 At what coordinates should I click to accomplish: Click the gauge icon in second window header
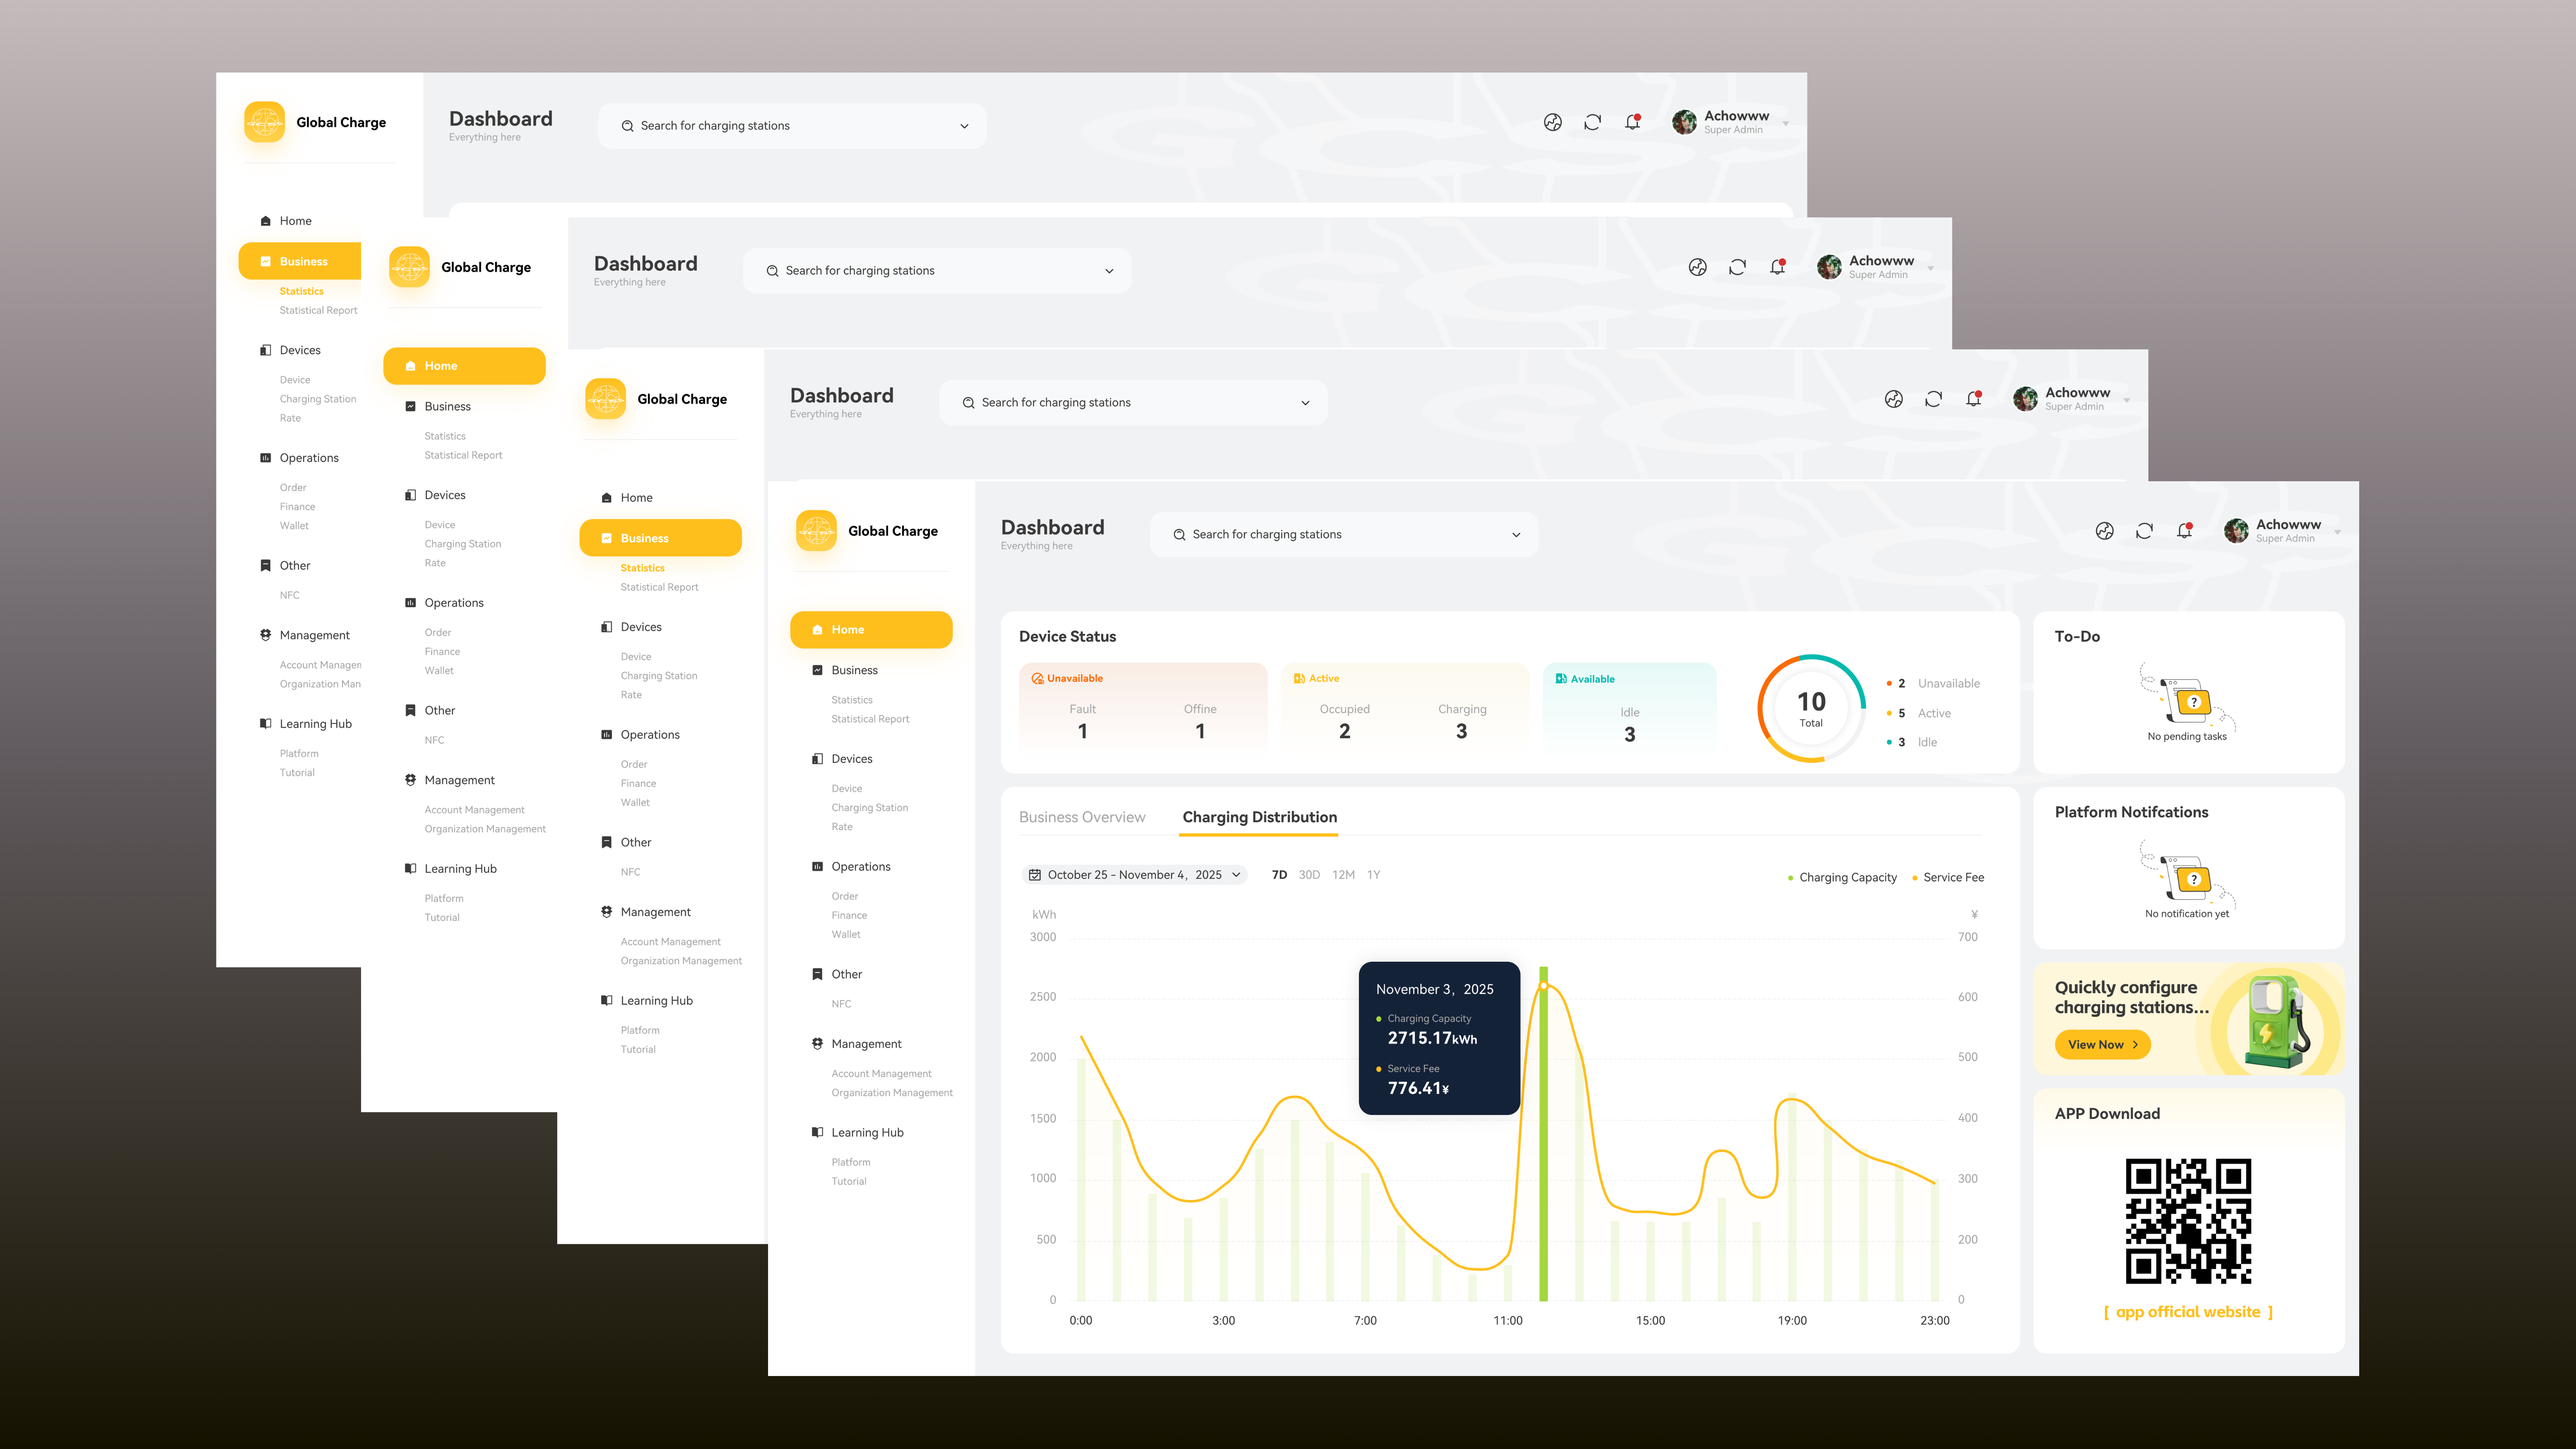[x=1697, y=267]
